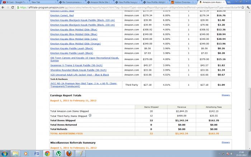Close the Amazon.com Associates tab

pyautogui.click(x=224, y=2)
